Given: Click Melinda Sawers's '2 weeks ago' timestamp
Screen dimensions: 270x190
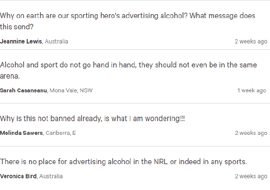Looking at the screenshot, I should point(251,133).
